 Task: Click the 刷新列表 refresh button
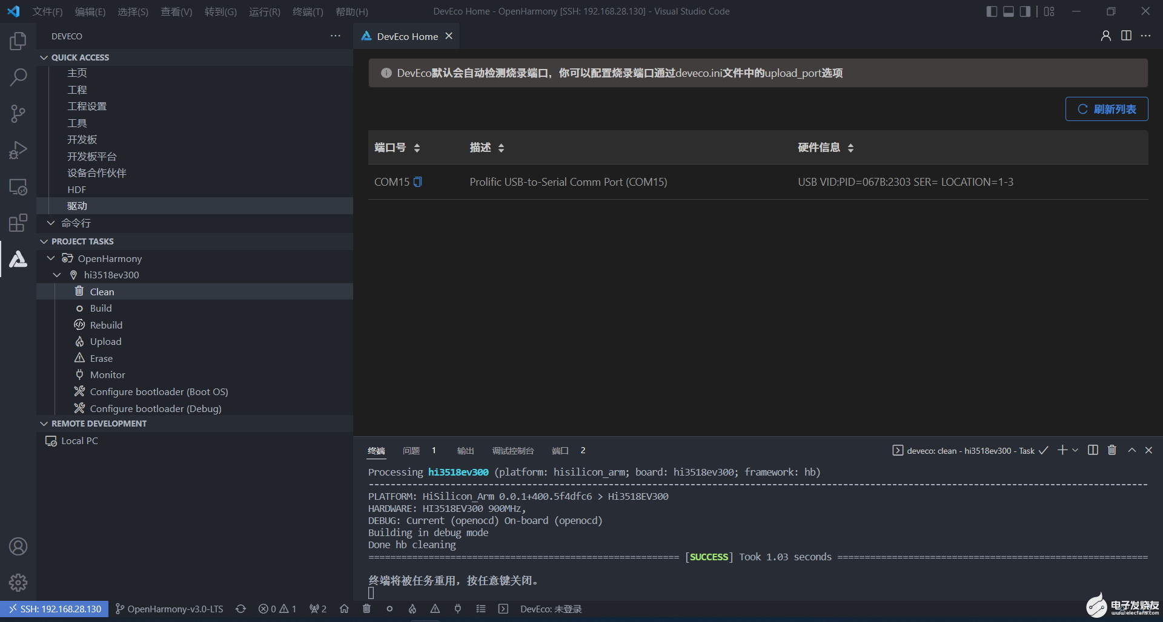tap(1107, 109)
